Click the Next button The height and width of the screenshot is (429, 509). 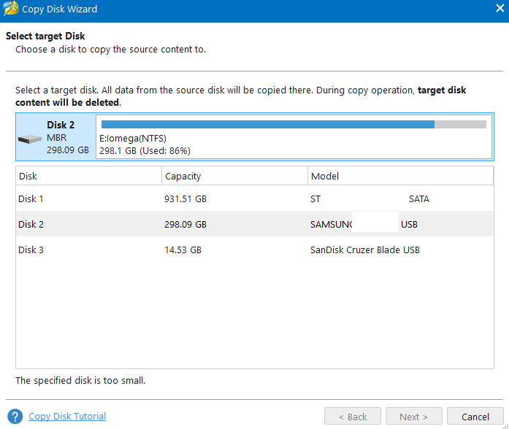[414, 416]
